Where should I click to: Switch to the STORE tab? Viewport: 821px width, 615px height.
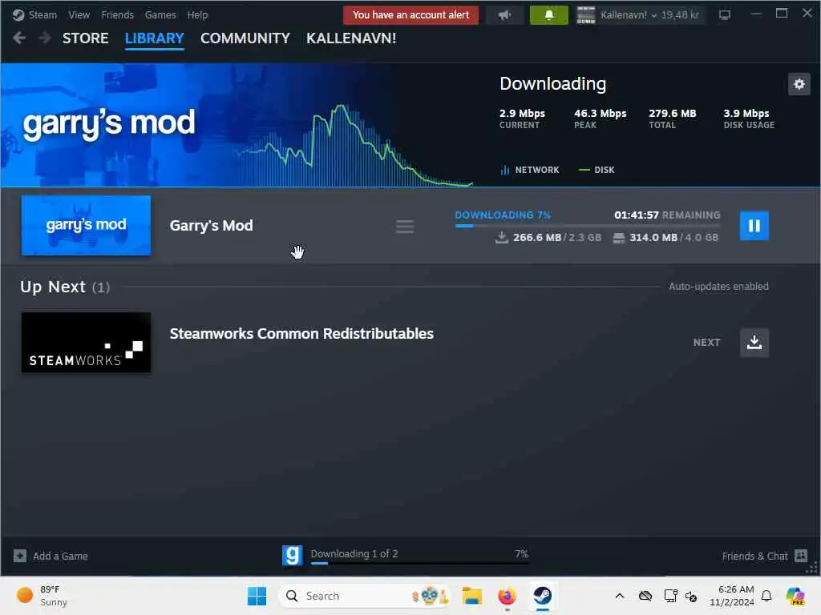(85, 38)
